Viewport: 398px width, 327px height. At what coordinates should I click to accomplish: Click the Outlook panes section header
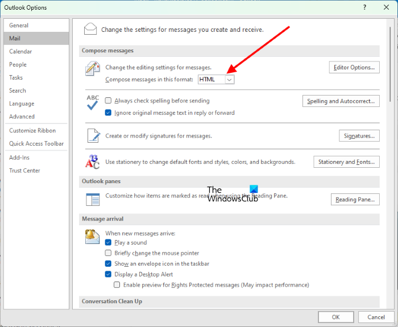click(229, 181)
